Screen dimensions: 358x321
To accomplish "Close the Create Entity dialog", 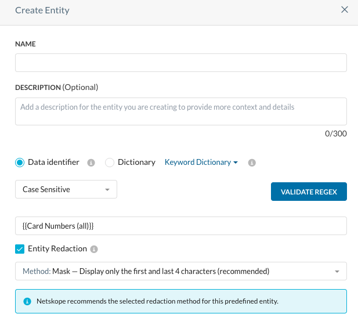I will pos(344,10).
